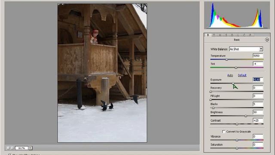This screenshot has height=155, width=275.
Task: Enable the Convert to Grayscale checkbox
Action: click(x=223, y=131)
